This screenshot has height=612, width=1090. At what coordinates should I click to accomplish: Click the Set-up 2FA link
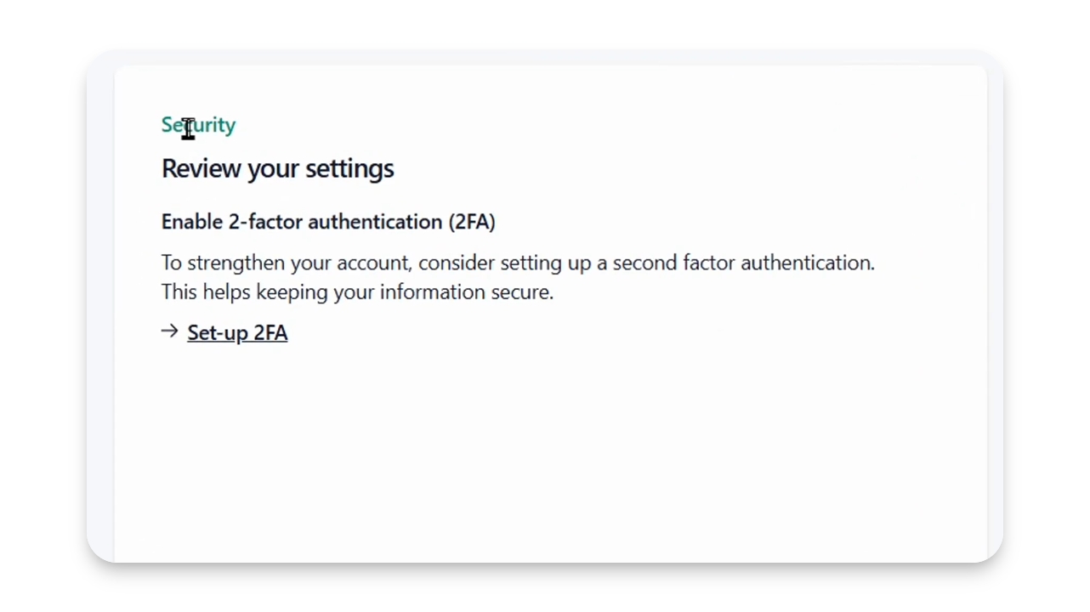point(237,332)
